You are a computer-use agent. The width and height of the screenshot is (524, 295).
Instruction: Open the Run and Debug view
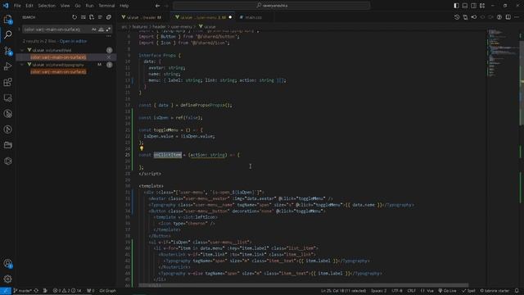tap(7, 66)
